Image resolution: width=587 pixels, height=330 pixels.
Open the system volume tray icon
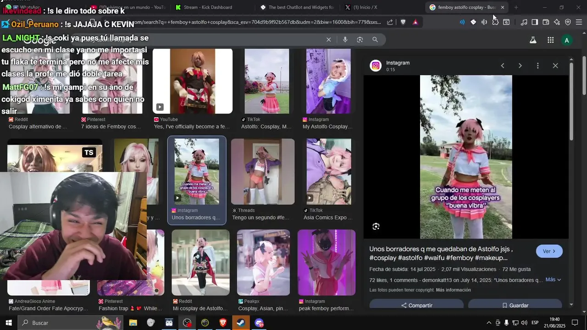524,323
